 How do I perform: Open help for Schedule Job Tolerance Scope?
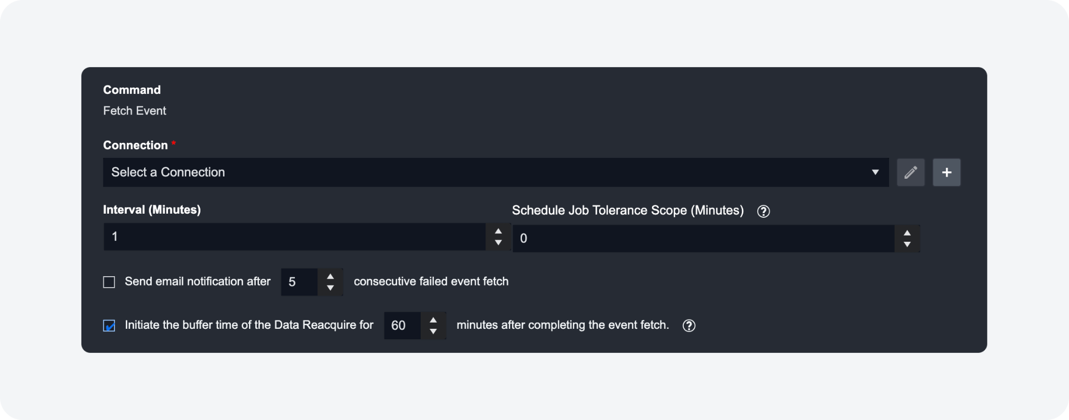point(763,211)
